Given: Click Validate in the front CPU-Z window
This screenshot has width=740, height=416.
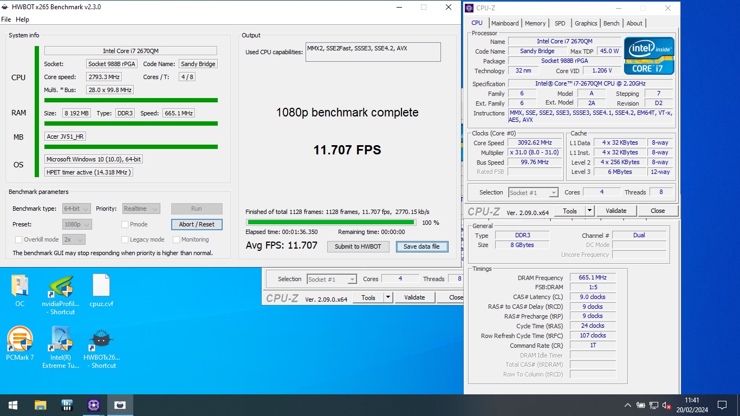Looking at the screenshot, I should click(x=616, y=211).
